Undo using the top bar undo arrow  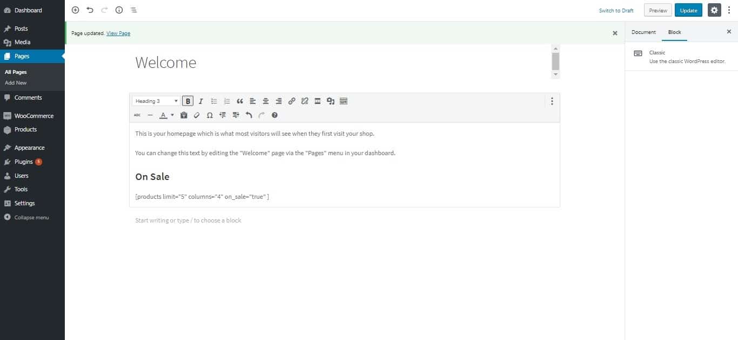coord(90,10)
